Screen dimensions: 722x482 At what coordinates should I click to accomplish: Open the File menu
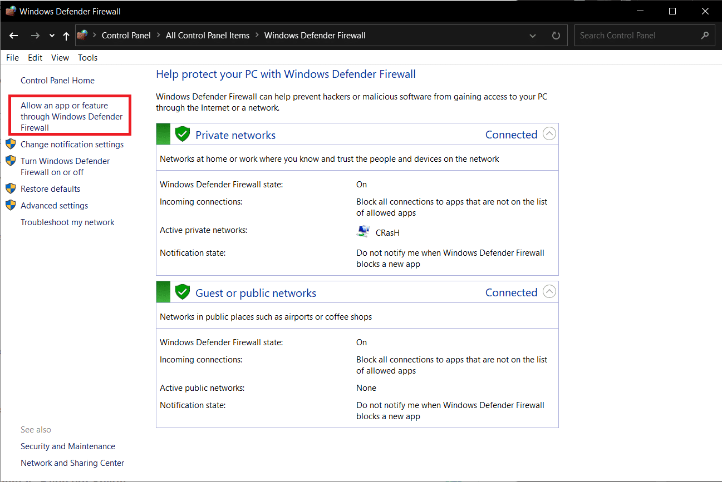pyautogui.click(x=12, y=58)
